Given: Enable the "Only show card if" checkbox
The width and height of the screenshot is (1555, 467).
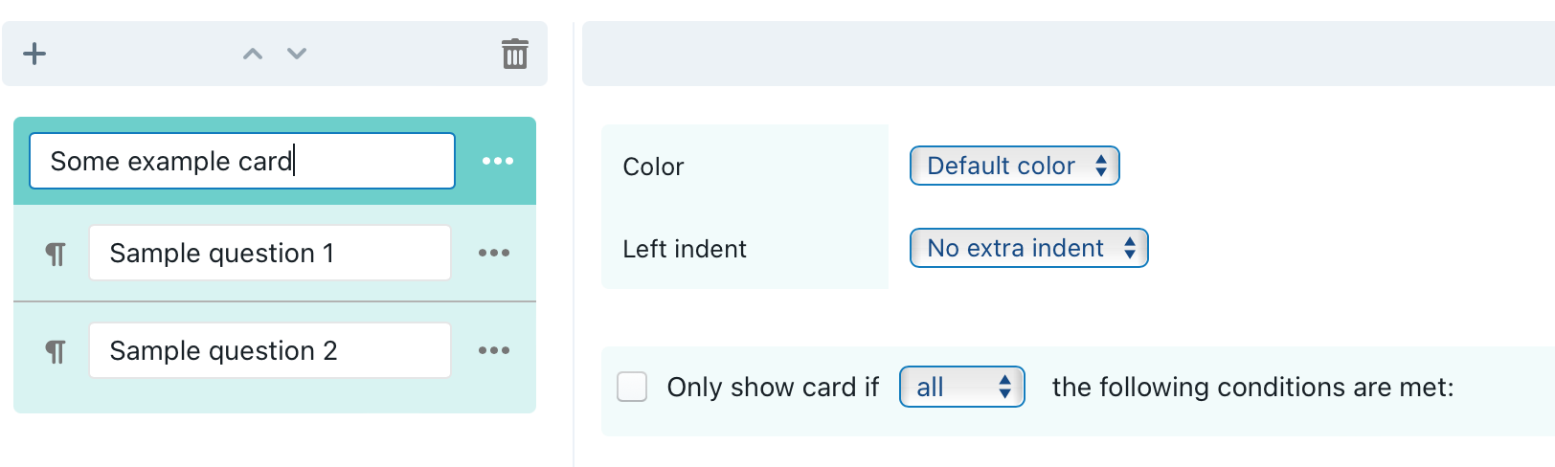Looking at the screenshot, I should click(x=632, y=387).
